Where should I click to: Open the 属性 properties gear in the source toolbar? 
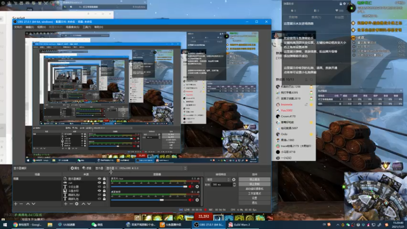coord(75,168)
